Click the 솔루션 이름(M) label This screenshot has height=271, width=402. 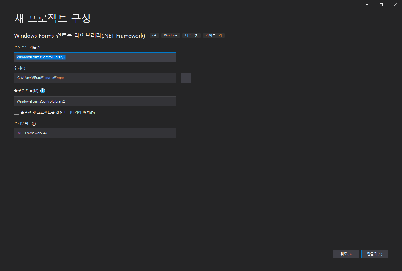26,91
